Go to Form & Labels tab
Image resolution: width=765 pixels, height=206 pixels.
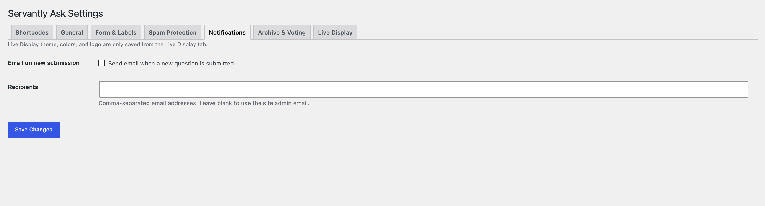pos(116,32)
